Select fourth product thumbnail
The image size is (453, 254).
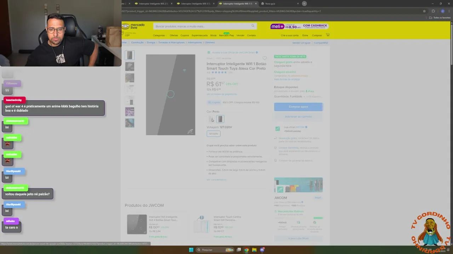tap(130, 89)
